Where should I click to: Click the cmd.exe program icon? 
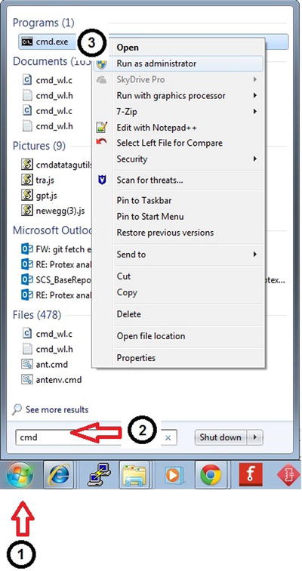(27, 42)
